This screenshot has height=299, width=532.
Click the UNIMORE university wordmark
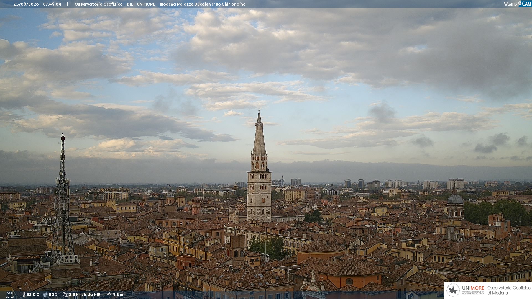pyautogui.click(x=473, y=288)
